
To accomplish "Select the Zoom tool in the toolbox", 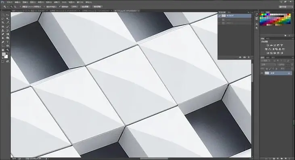I will [x=8, y=50].
